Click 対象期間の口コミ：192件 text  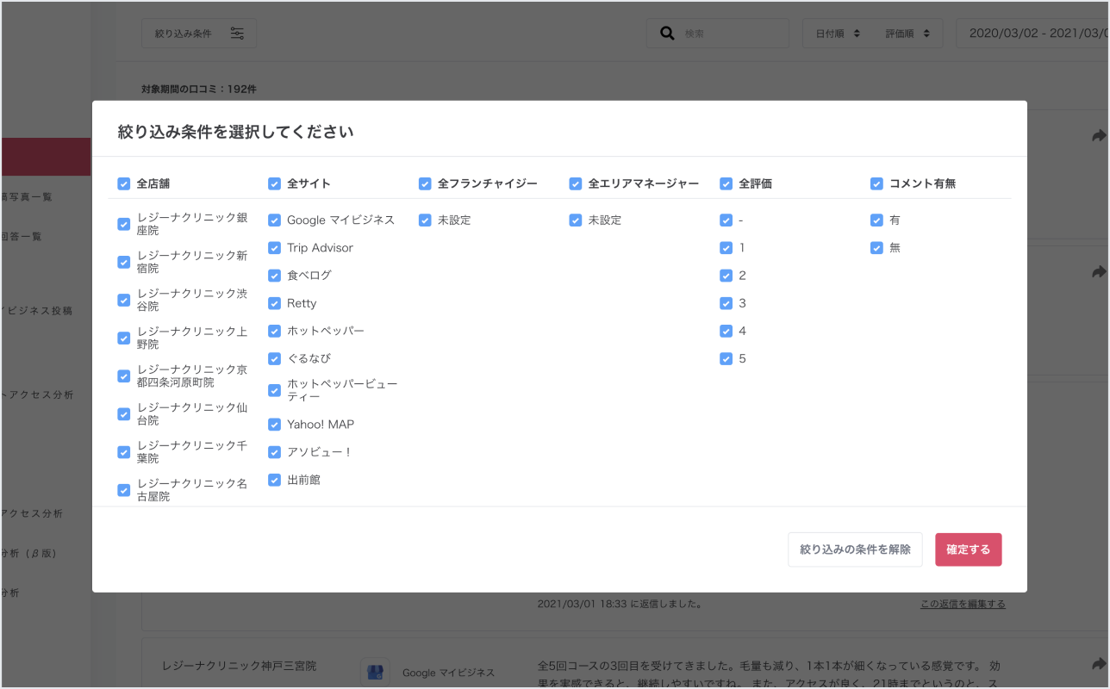tap(199, 89)
